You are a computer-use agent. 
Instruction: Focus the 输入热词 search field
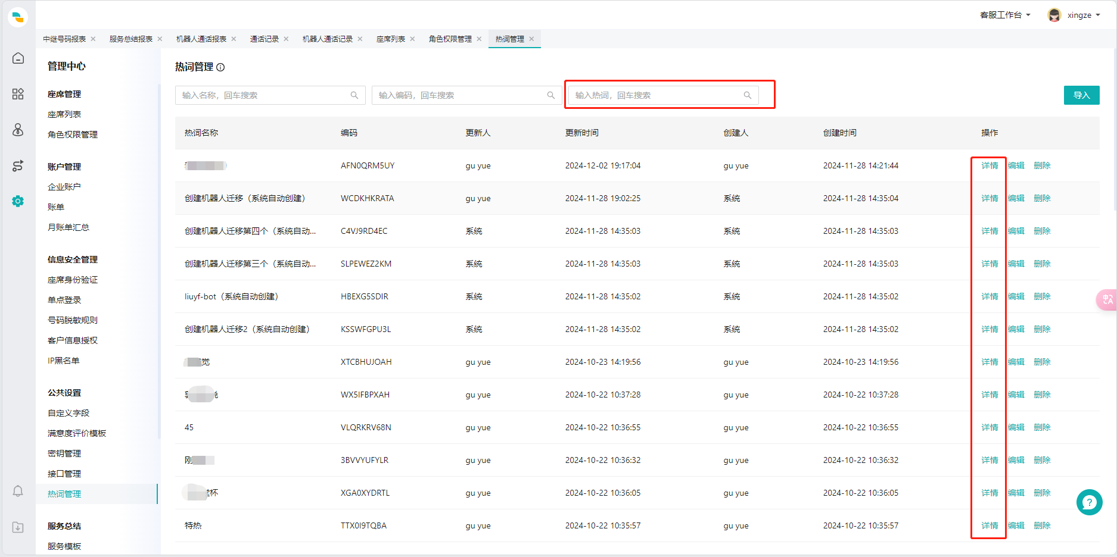point(664,95)
